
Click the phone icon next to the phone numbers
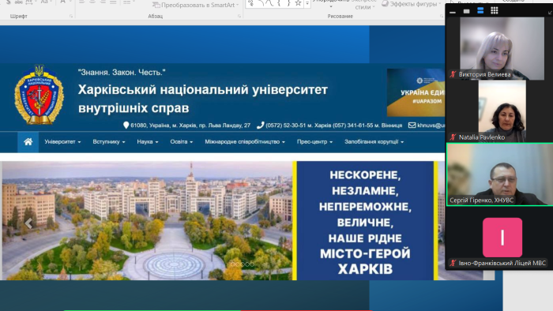260,125
